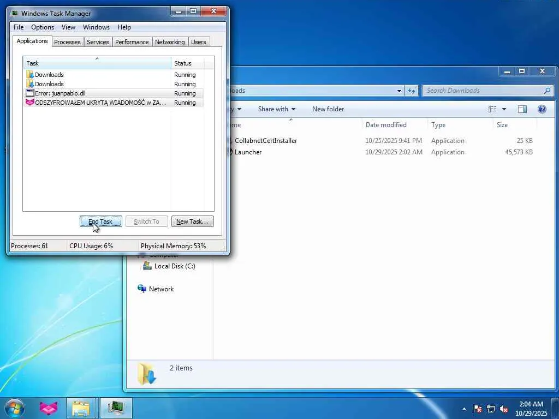The width and height of the screenshot is (559, 419).
Task: Click the pink icon of ODSZYFROWAŁEM task
Action: point(30,103)
